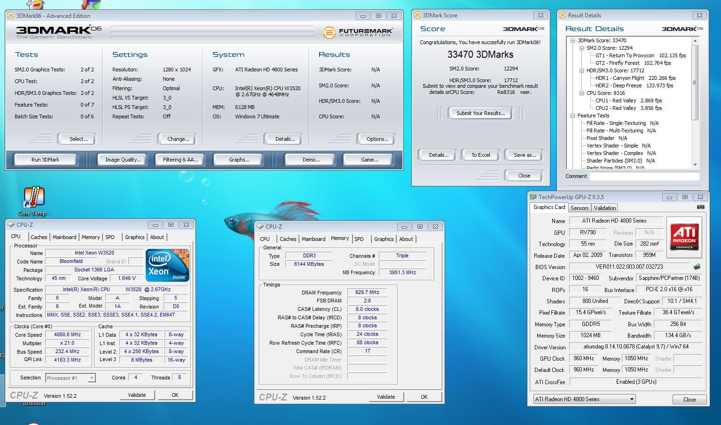Screen dimensions: 721x425
Task: Click the BIOS save chip icon in GPU-Z
Action: 697,267
